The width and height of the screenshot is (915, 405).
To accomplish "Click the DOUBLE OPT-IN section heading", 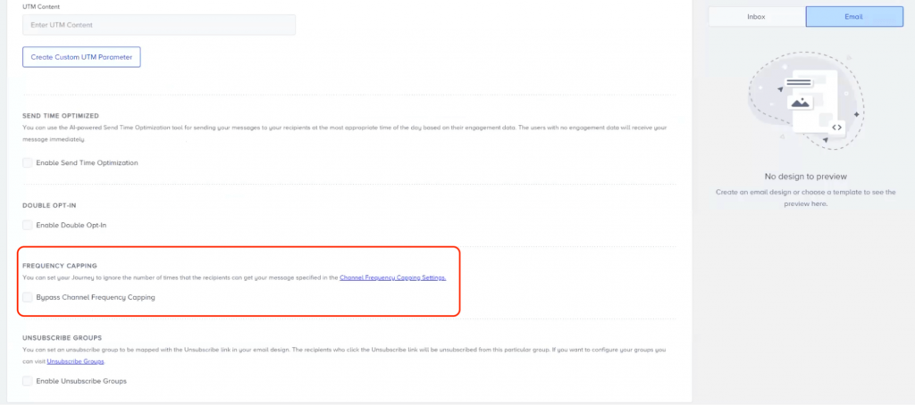I will pyautogui.click(x=49, y=205).
